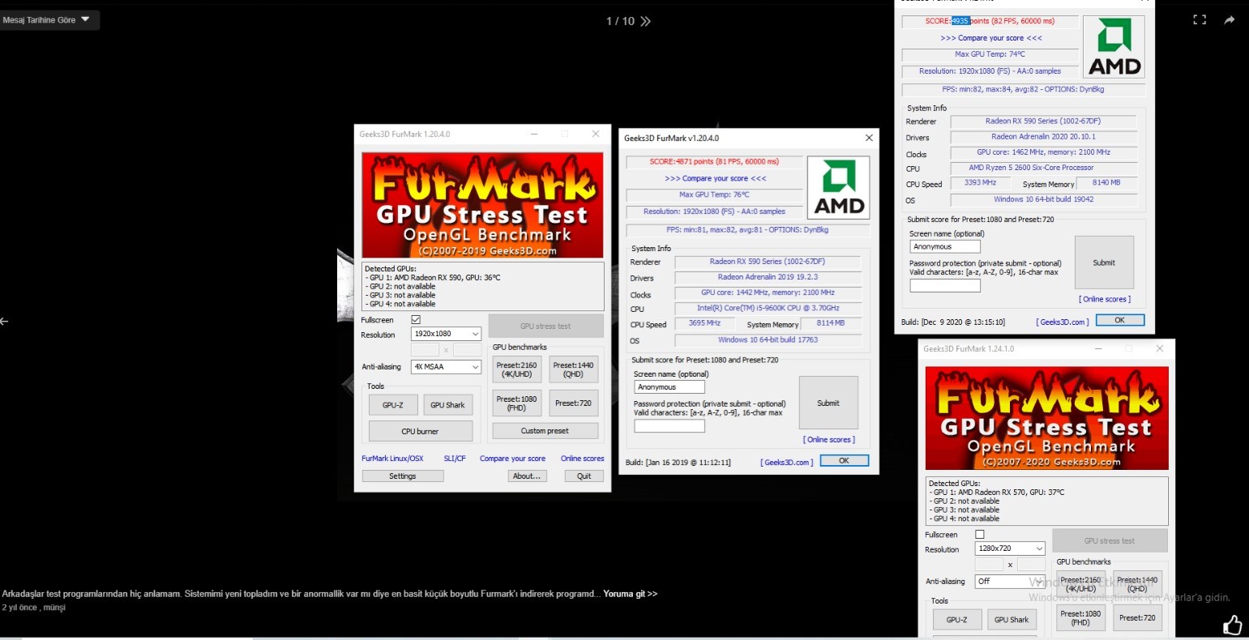This screenshot has width=1249, height=640.
Task: Open the Mesaj Tarihine Göre sort dropdown
Action: [49, 20]
